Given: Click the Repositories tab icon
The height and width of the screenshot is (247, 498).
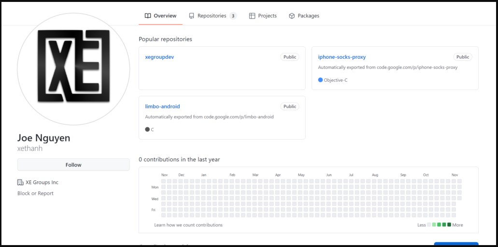Looking at the screenshot, I should (x=191, y=16).
